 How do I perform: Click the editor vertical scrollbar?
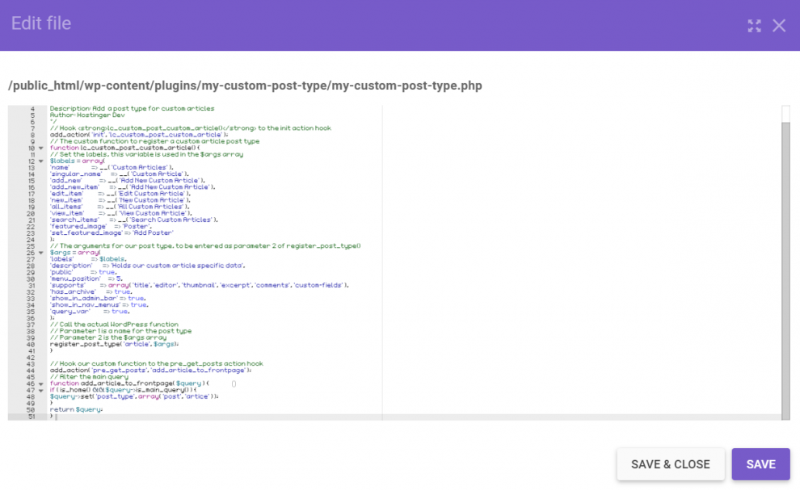click(785, 242)
